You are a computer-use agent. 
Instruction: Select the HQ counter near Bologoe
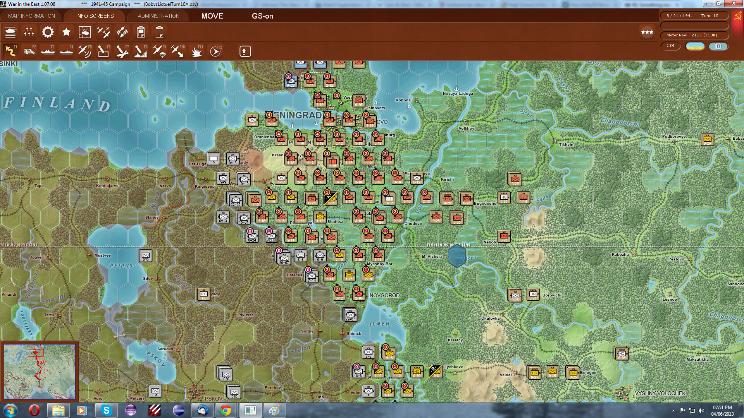[534, 372]
